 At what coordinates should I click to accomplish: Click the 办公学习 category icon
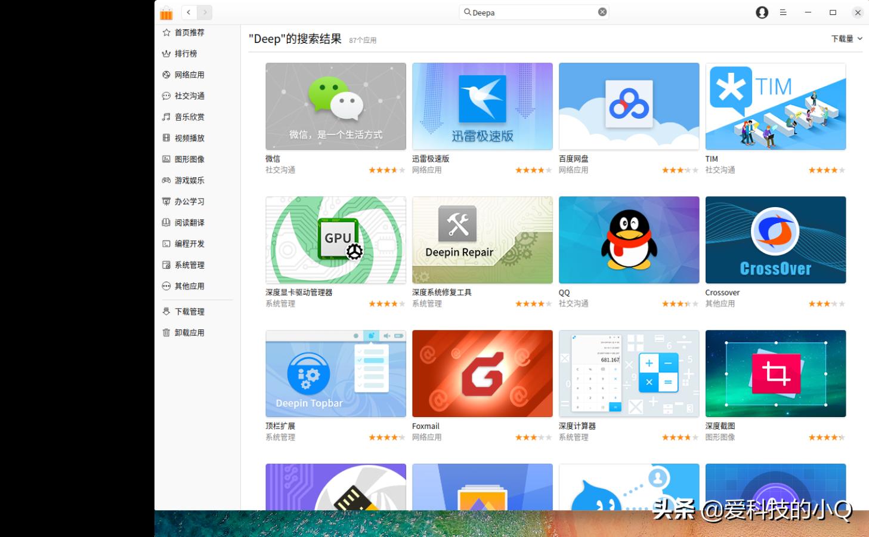[x=166, y=201]
